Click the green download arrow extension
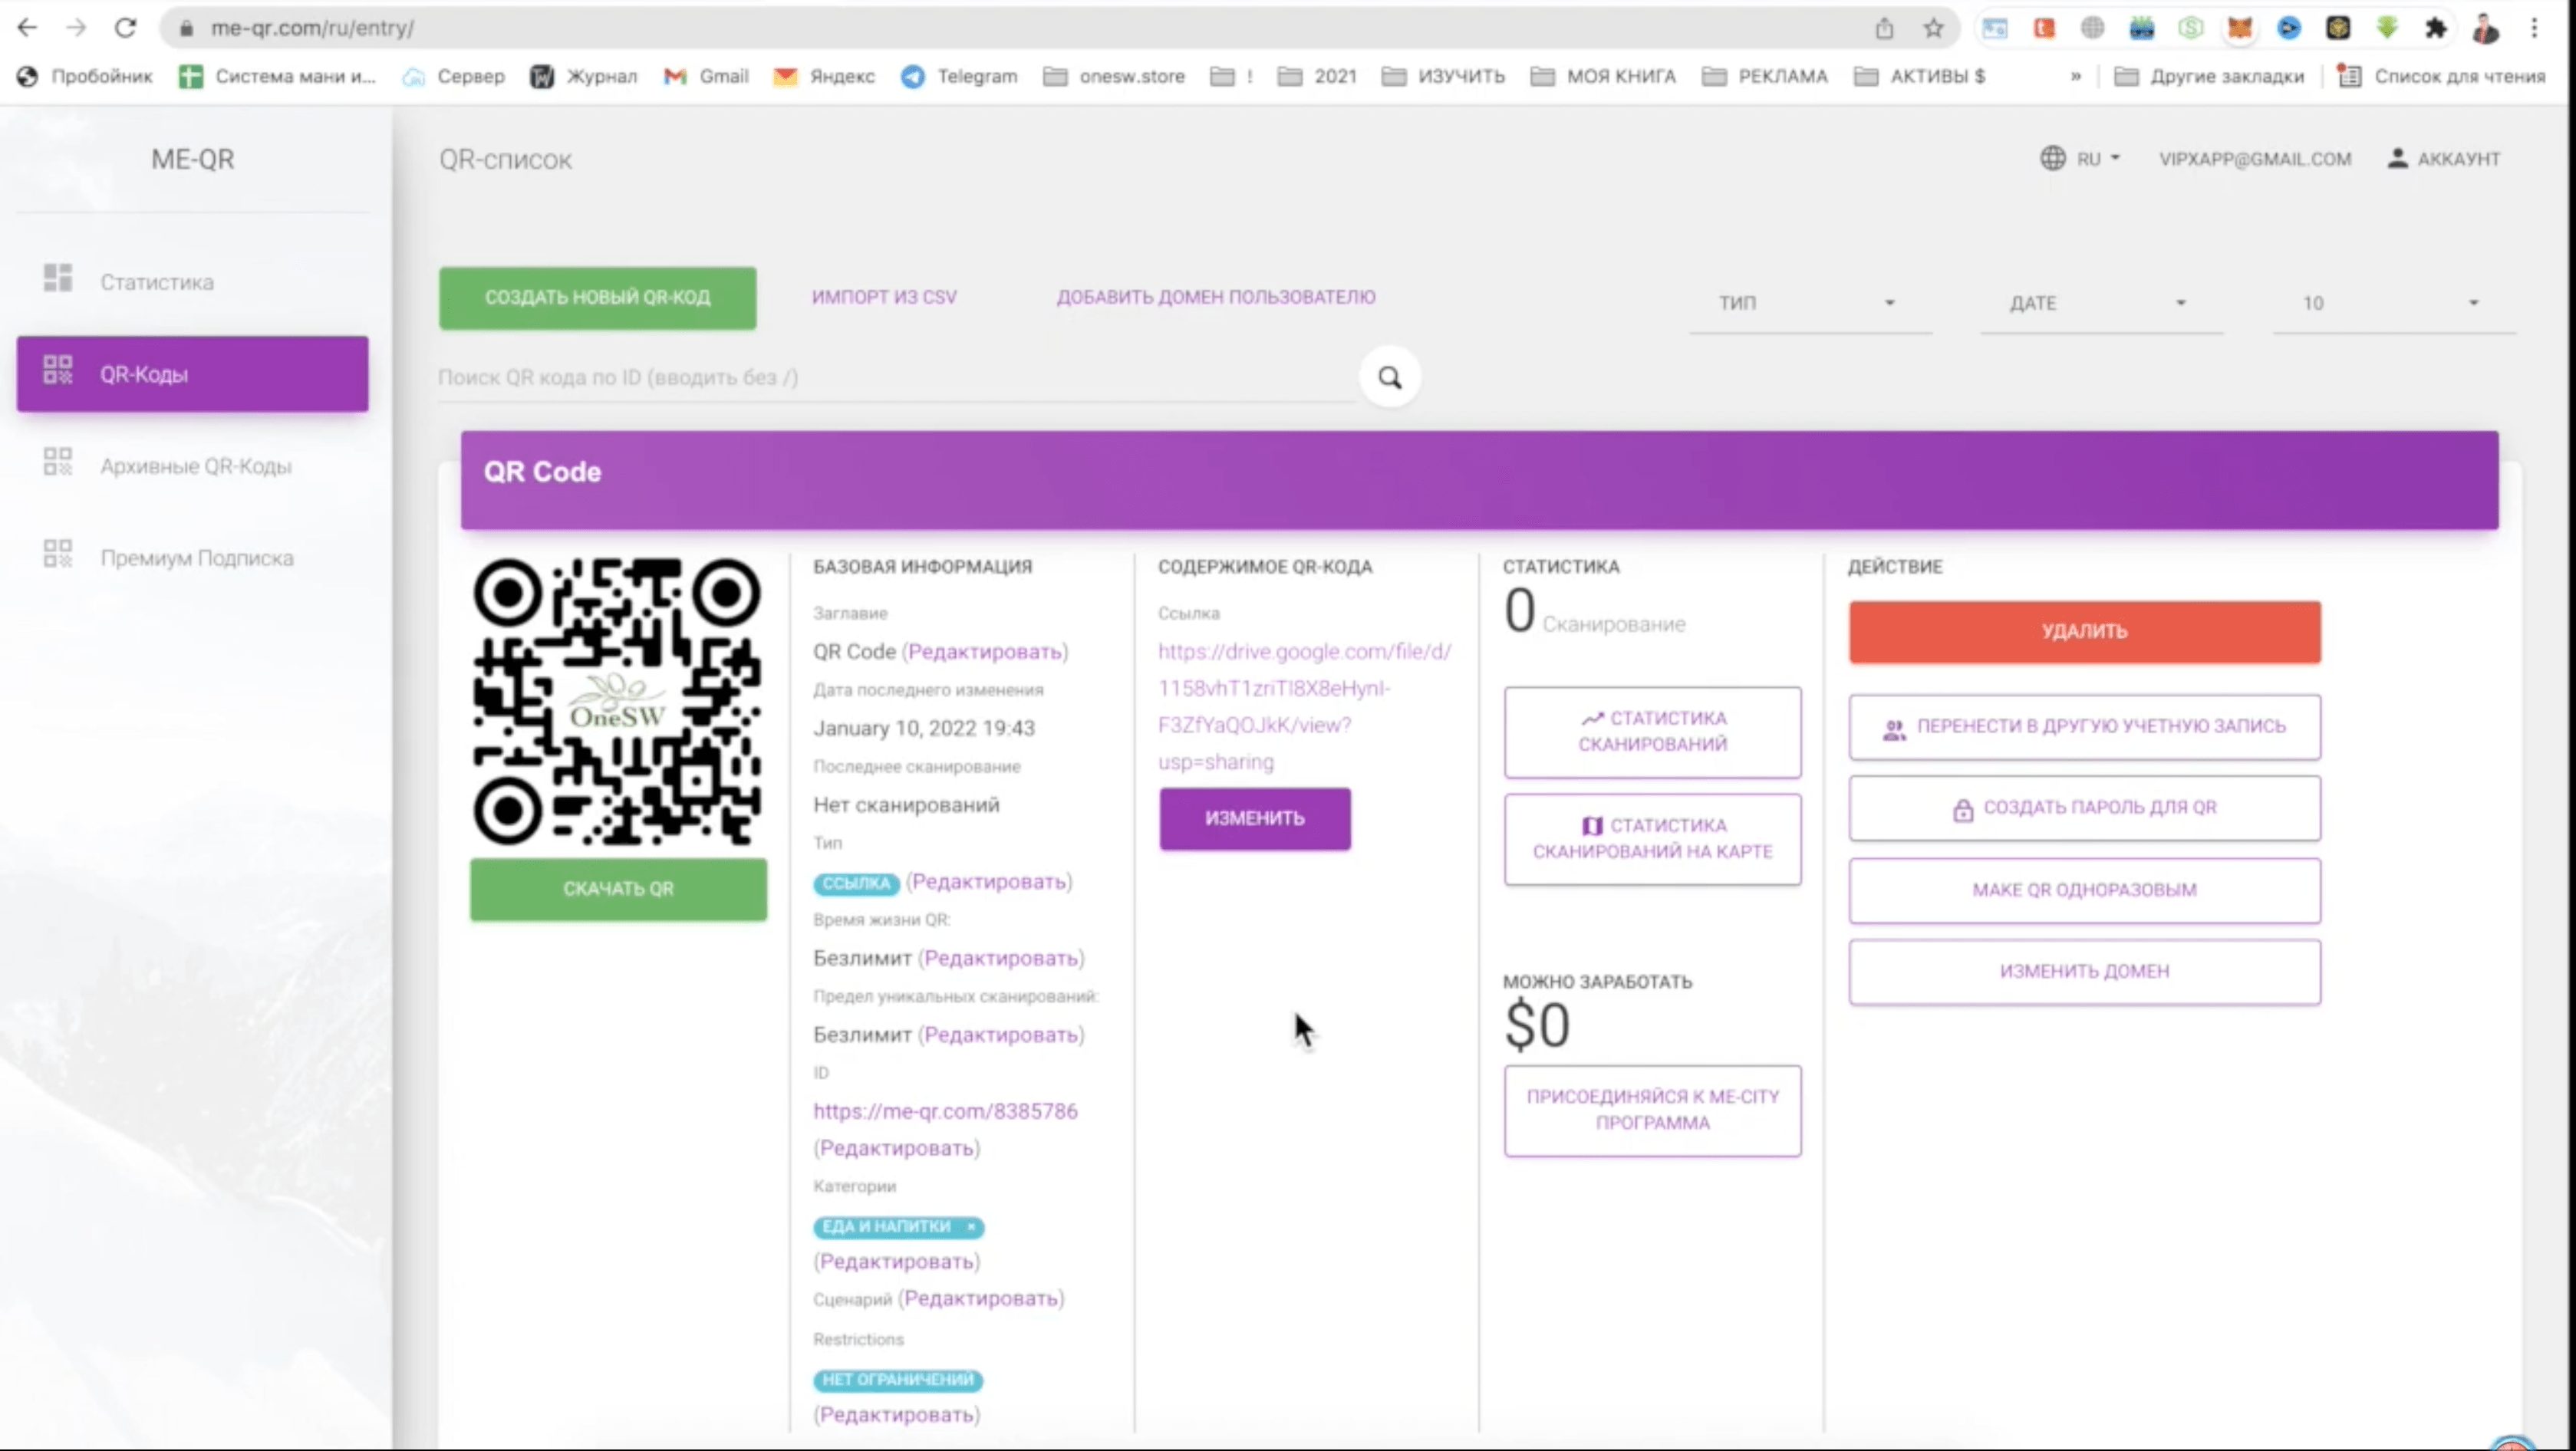This screenshot has height=1451, width=2576. (2387, 28)
